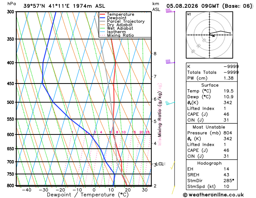The width and height of the screenshot is (256, 198).
Task: Click the station coordinates title text
Action: coord(64,6)
